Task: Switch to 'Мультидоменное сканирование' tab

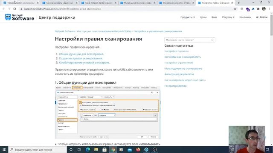Action: [137, 3]
